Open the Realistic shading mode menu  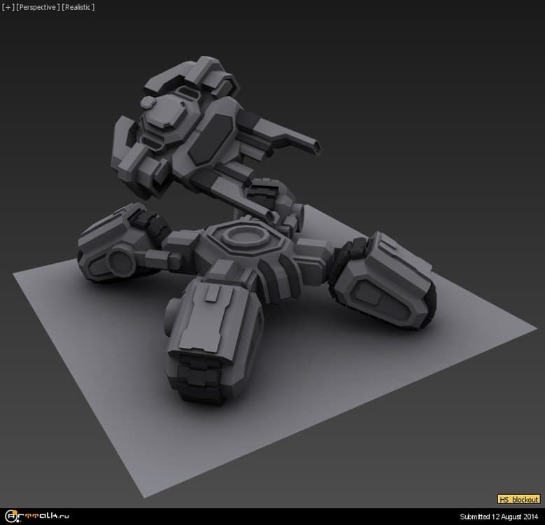[78, 7]
